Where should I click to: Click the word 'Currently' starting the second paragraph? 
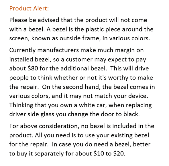point(22,50)
